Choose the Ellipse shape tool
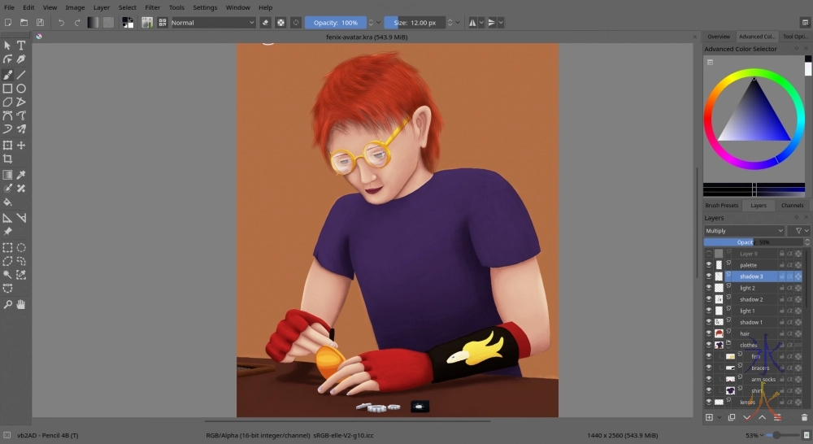The width and height of the screenshot is (813, 444). [x=21, y=89]
